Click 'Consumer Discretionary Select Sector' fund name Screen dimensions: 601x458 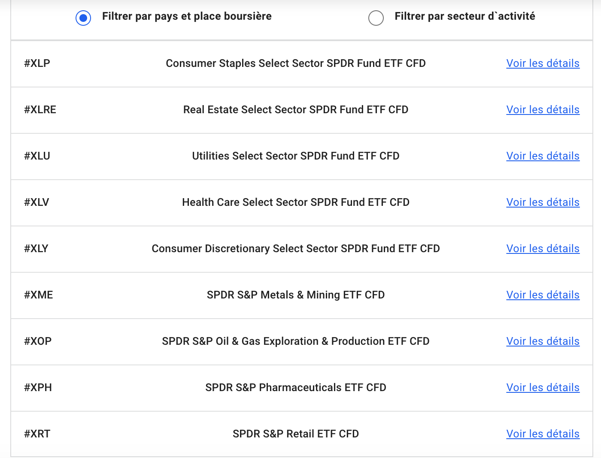pyautogui.click(x=295, y=249)
